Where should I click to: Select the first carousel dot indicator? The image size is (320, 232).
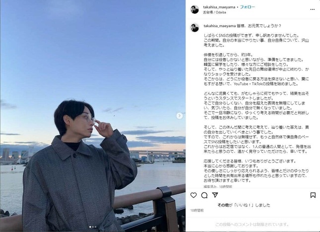coord(90,227)
